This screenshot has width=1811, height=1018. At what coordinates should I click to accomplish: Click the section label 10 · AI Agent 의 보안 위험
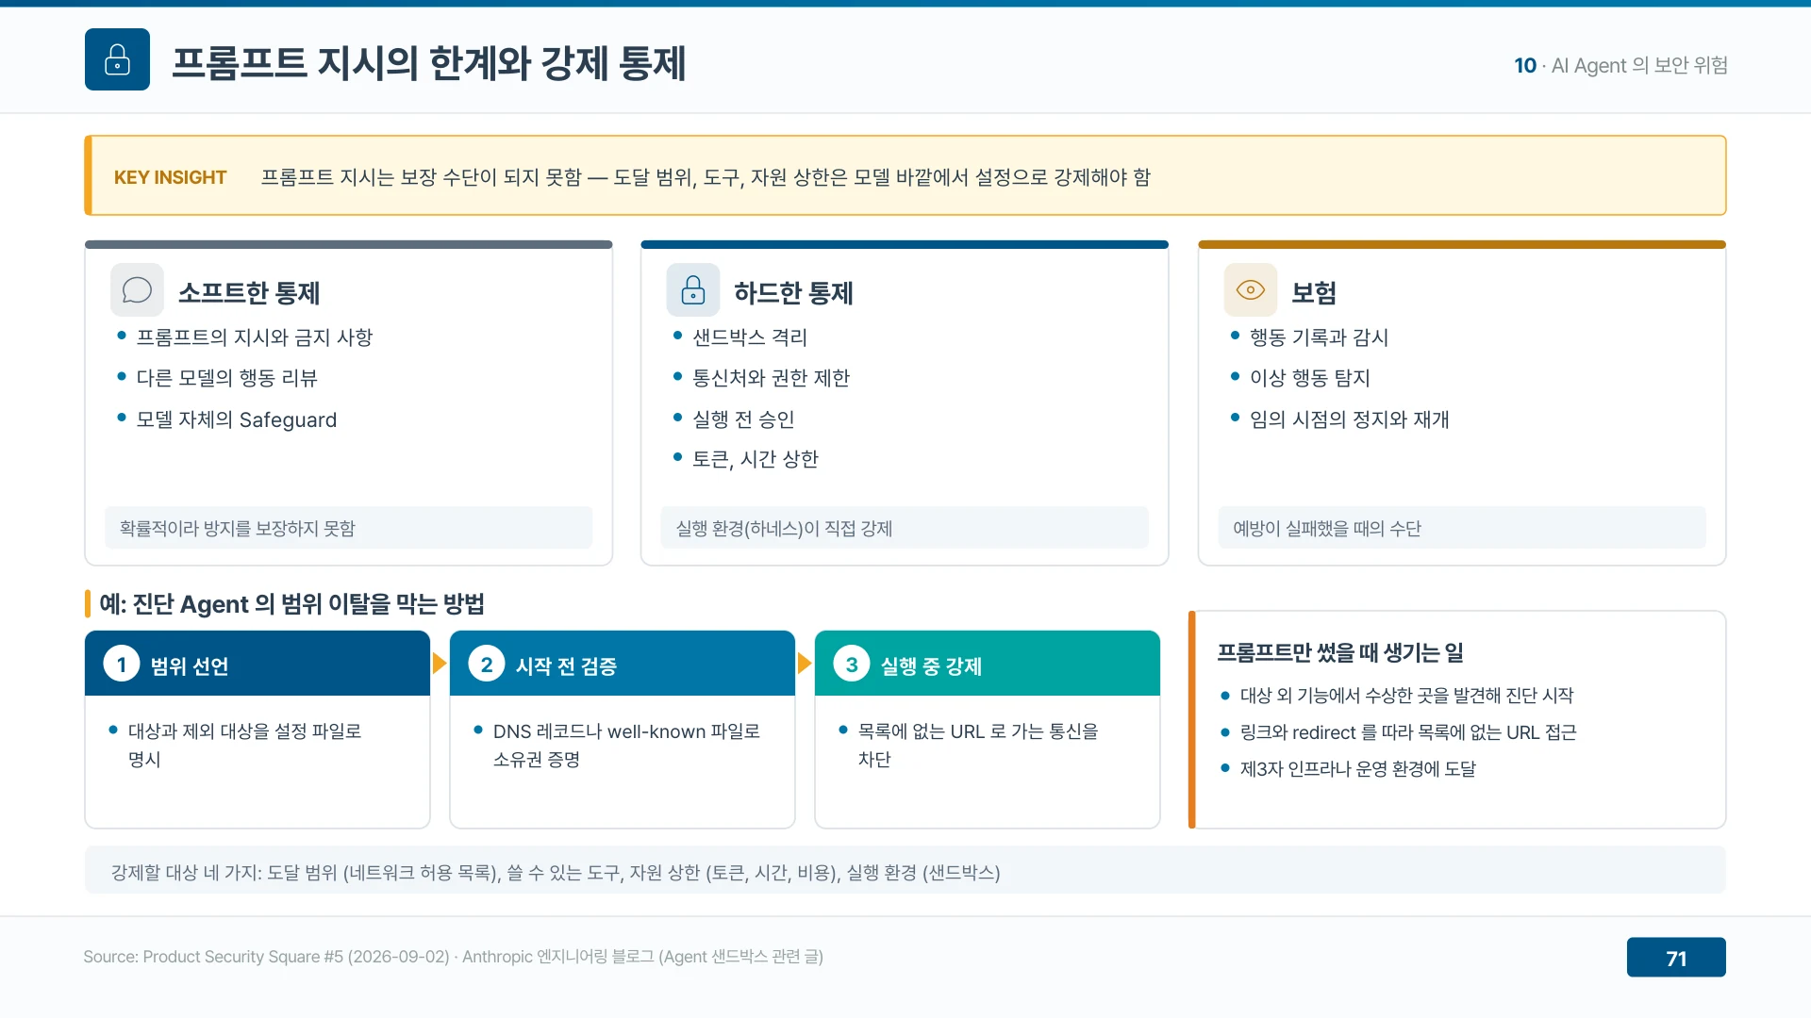point(1620,65)
